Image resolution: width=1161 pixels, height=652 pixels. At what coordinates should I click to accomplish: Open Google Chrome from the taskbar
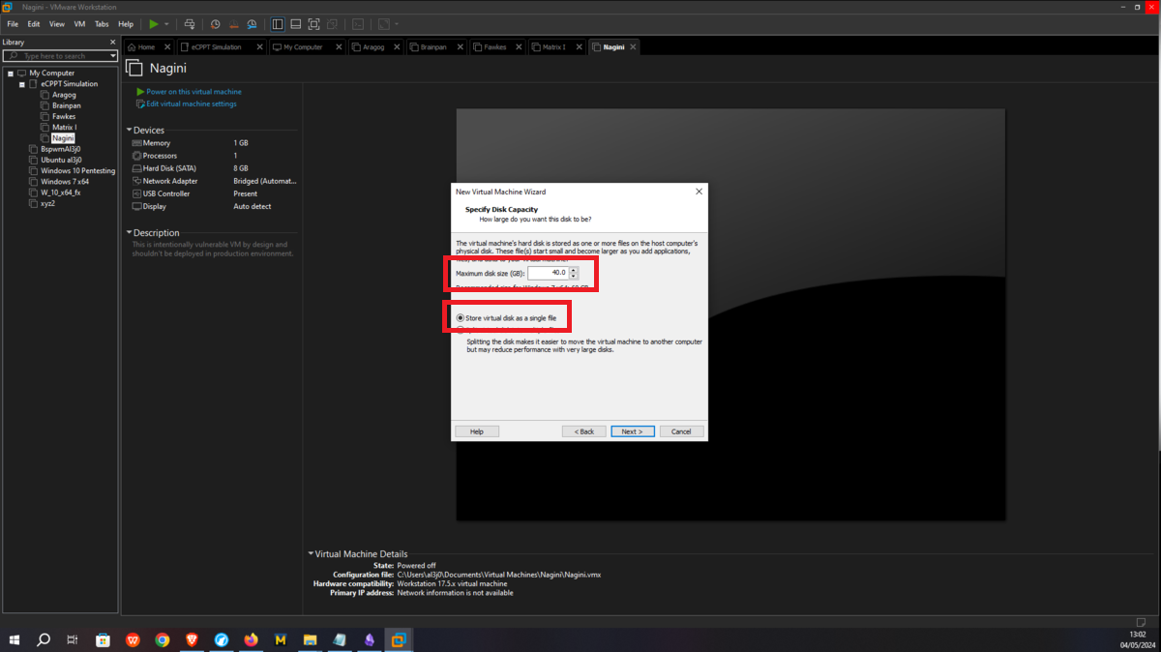click(163, 640)
